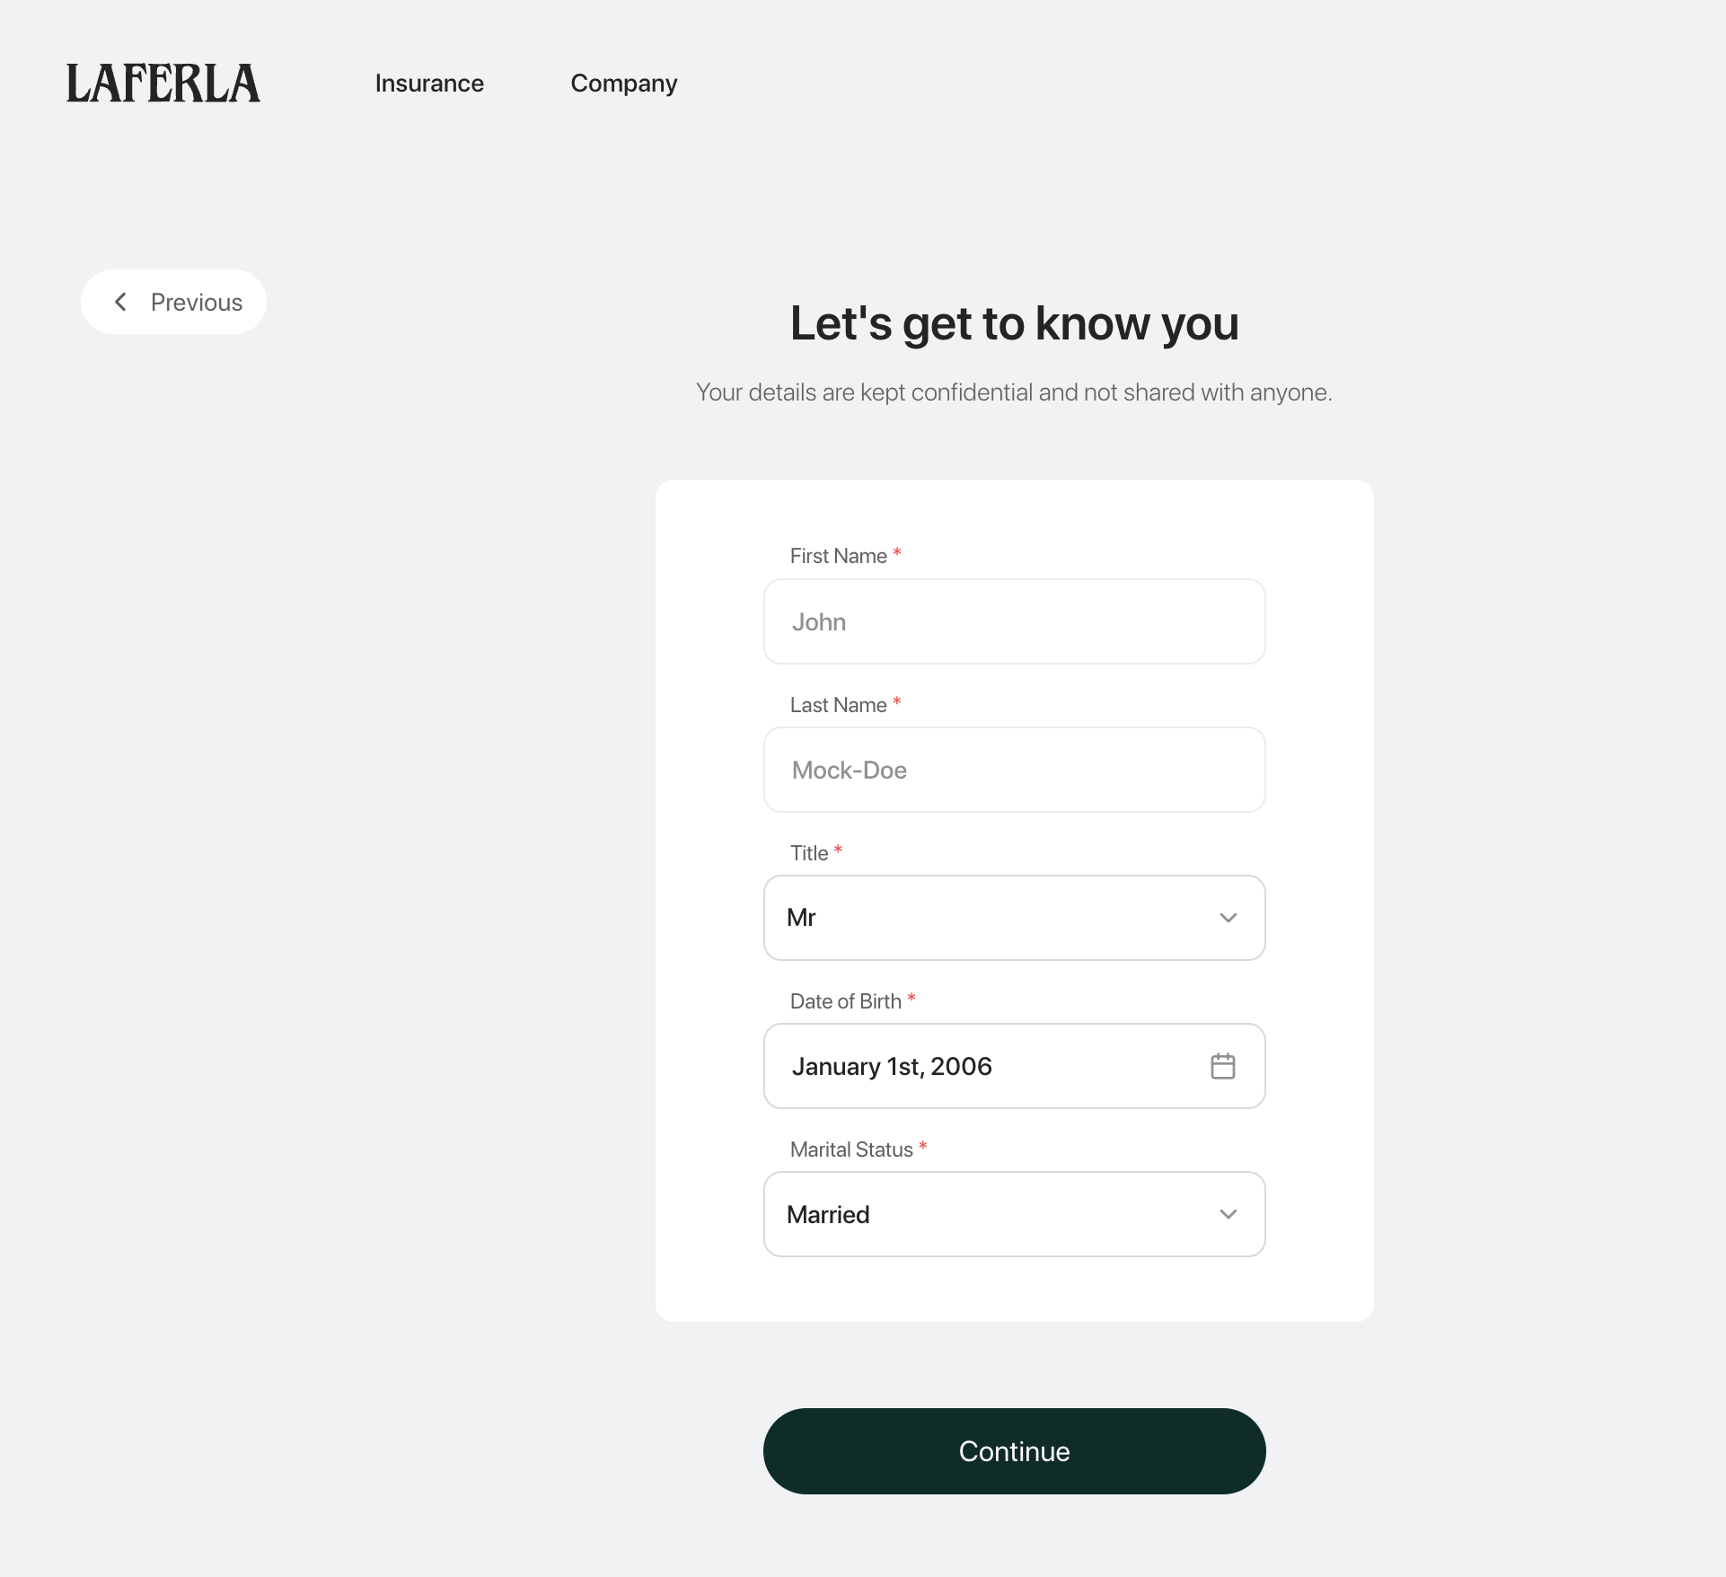Focus the First Name input field
The height and width of the screenshot is (1577, 1726).
click(1014, 621)
